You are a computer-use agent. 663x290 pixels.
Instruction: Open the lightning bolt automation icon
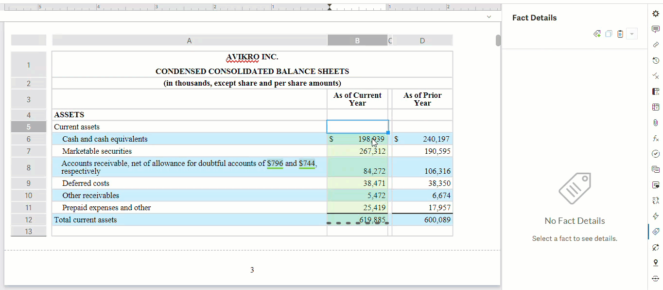655,216
